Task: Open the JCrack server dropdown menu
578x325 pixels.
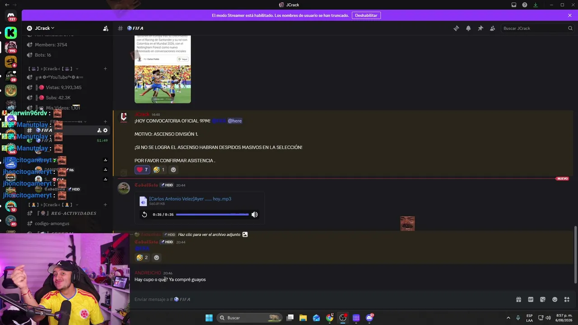Action: tap(44, 28)
